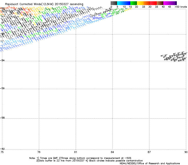
Task: Click the footnote 'Data buffer is 22 hrs'
Action: pyautogui.click(x=52, y=161)
